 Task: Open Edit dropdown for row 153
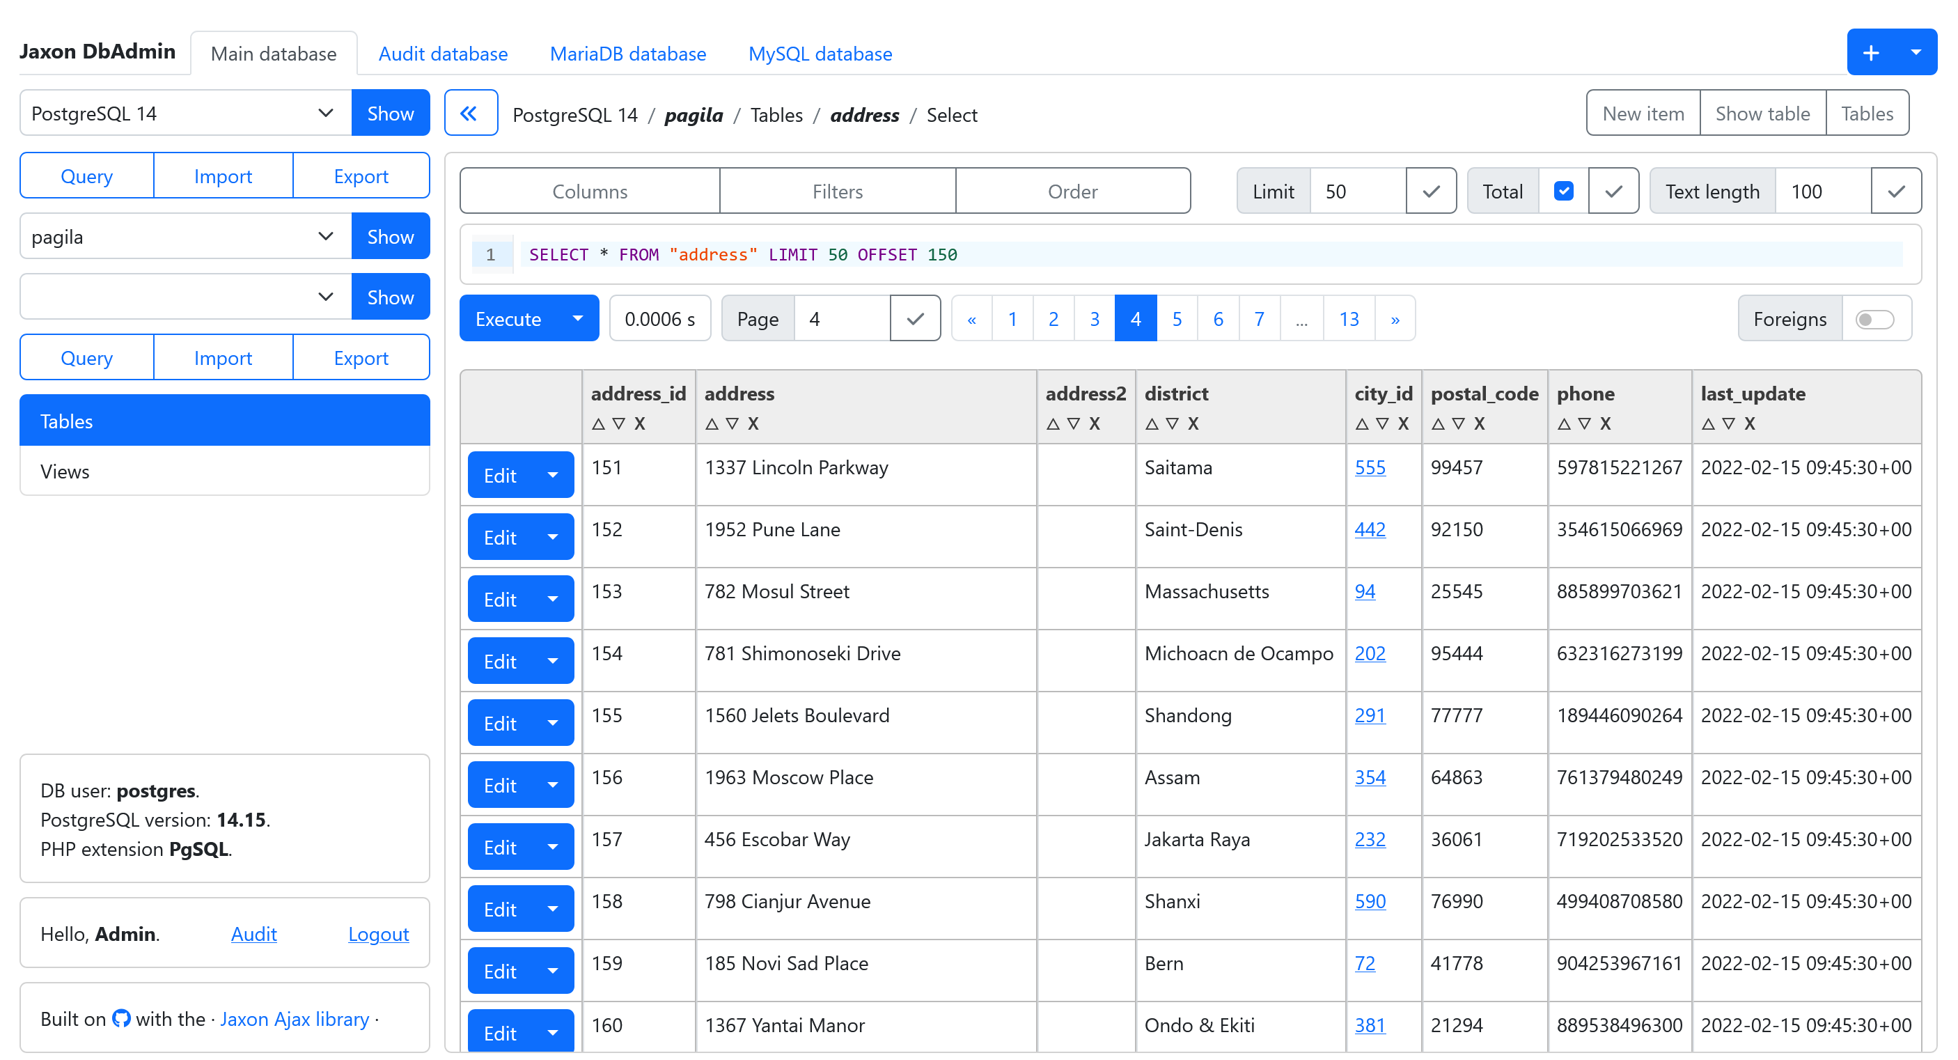pyautogui.click(x=553, y=599)
